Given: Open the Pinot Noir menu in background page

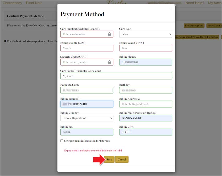Looking at the screenshot, I should tap(34, 3).
